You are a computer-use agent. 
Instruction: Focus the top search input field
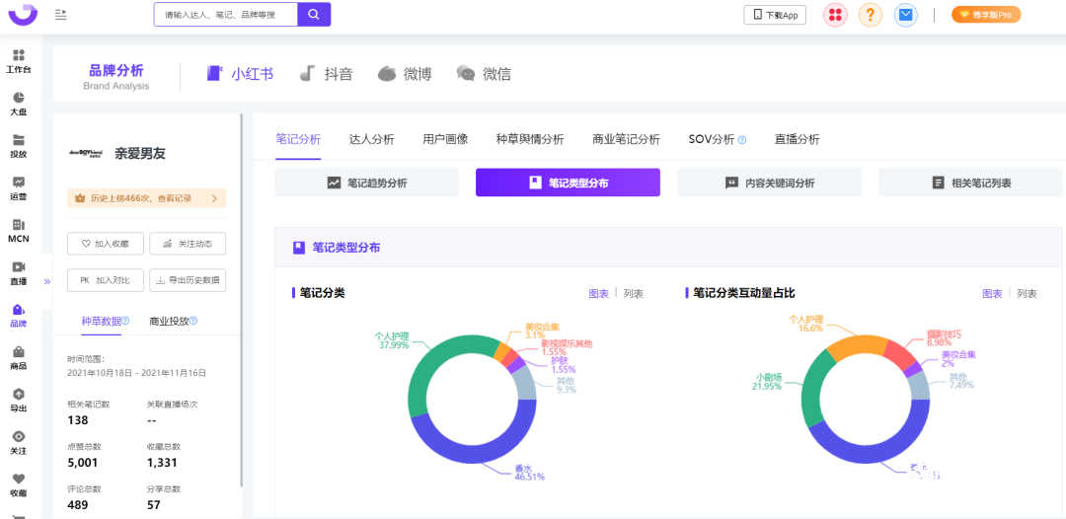click(225, 15)
